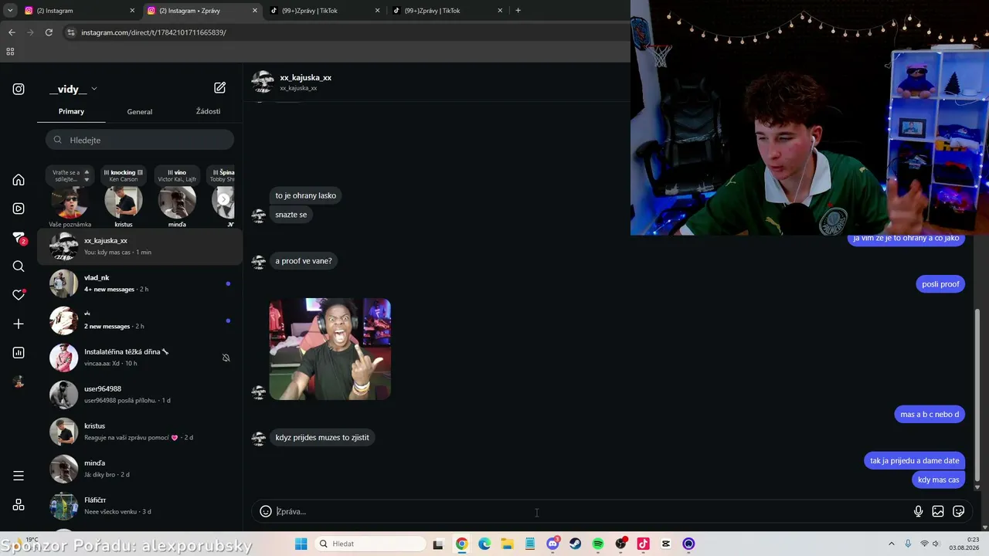The height and width of the screenshot is (556, 989).
Task: Click the sent message 'posli proof'
Action: point(940,284)
